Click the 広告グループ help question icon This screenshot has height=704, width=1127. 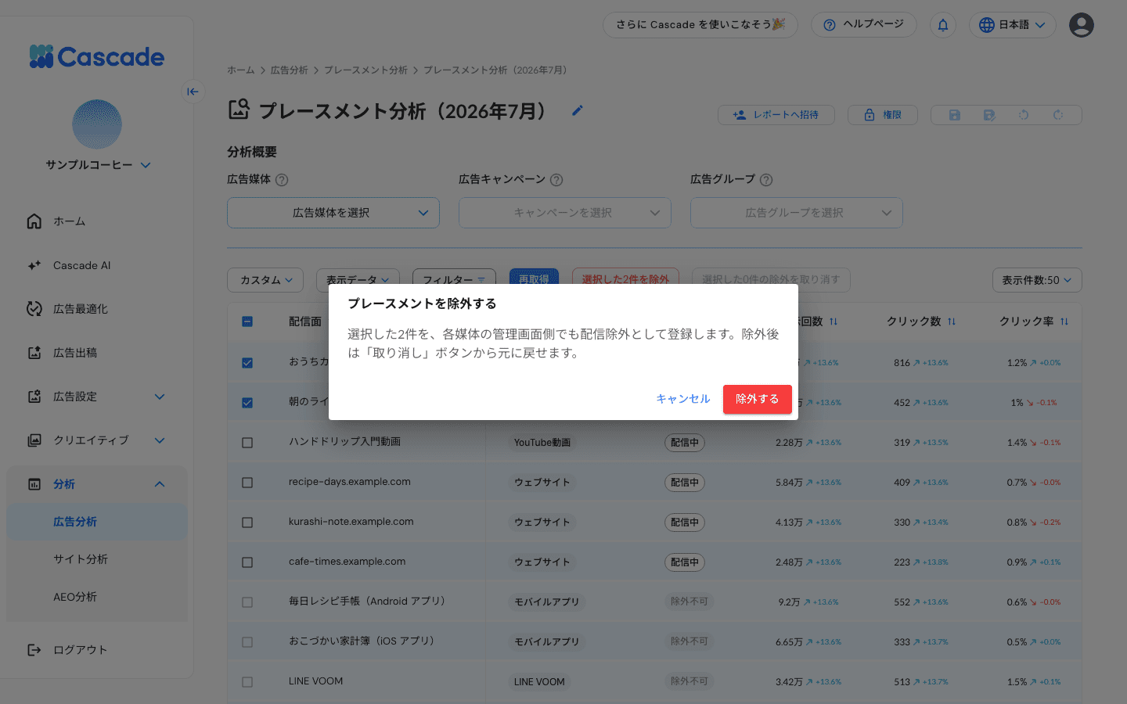(x=766, y=180)
